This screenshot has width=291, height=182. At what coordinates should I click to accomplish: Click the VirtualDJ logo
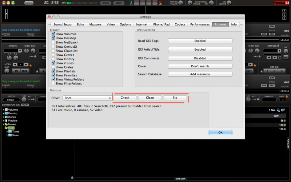click(x=281, y=3)
